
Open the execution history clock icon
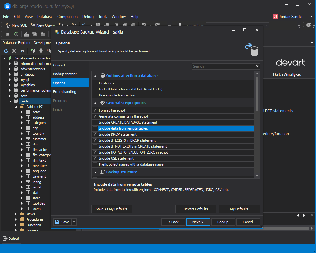pos(16,34)
